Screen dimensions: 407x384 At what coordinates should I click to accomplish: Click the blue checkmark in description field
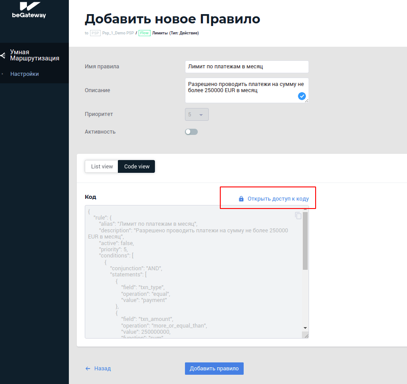[x=302, y=96]
